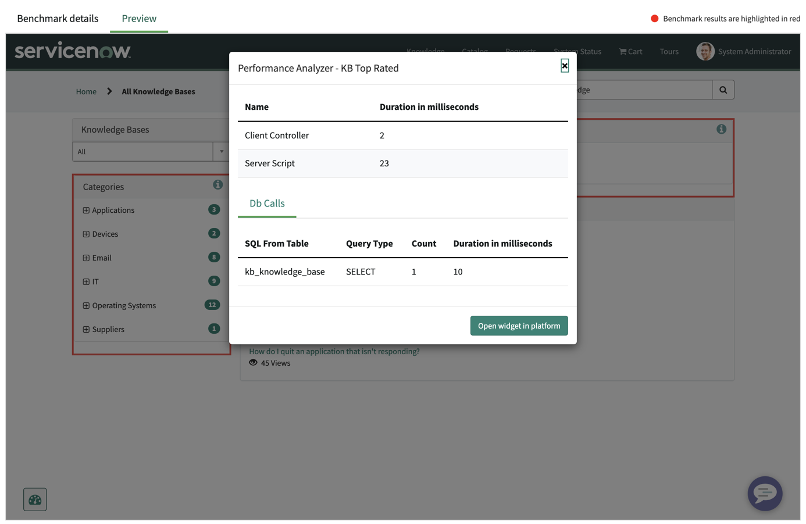Click the count badge 12 beside Operating Systems
Screen dimensions: 806x524
pos(212,305)
